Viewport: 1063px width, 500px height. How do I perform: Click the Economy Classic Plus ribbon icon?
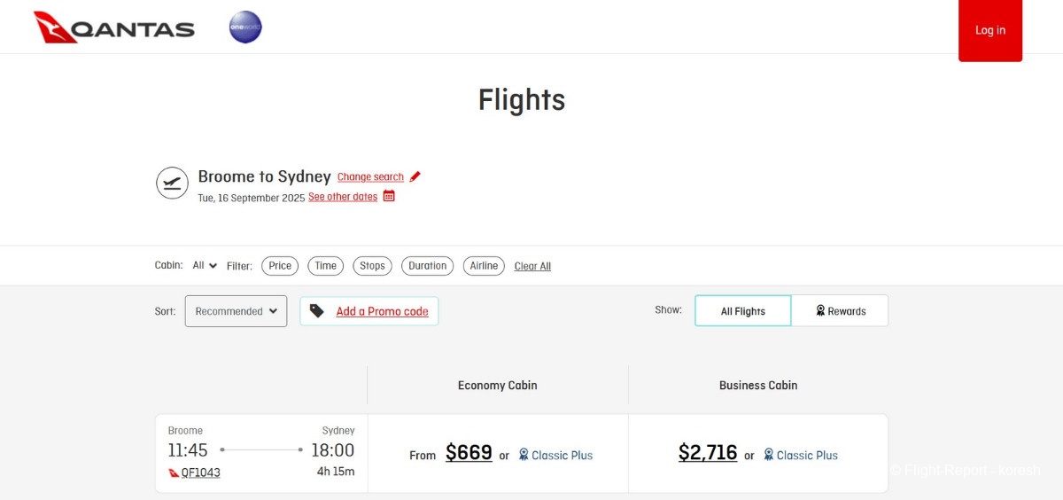[524, 455]
